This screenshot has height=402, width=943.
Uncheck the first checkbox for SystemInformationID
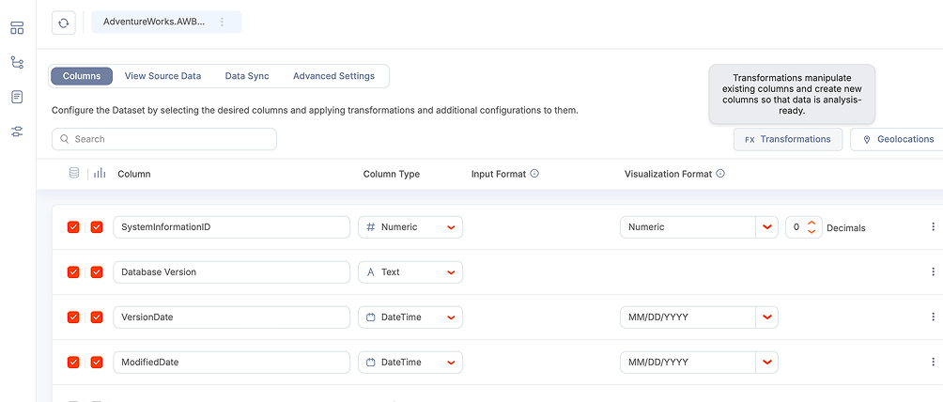click(73, 227)
